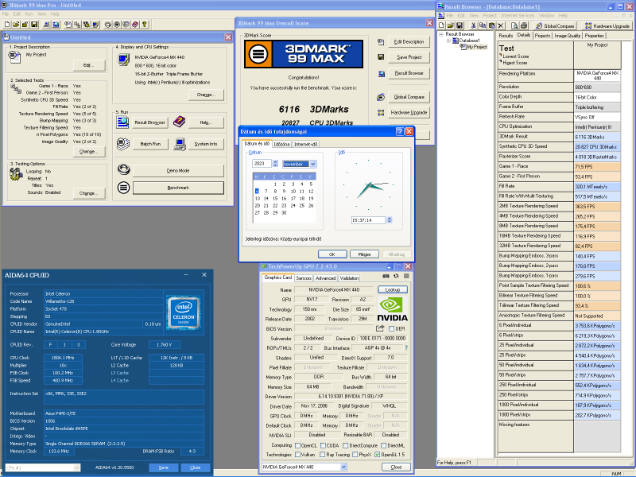Click Delete X icon in Result Browser toolbar
Viewport: 636px width, 477px height.
click(x=501, y=25)
